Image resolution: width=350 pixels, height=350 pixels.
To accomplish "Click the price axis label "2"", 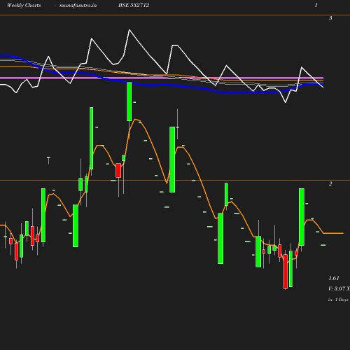I will point(330,183).
